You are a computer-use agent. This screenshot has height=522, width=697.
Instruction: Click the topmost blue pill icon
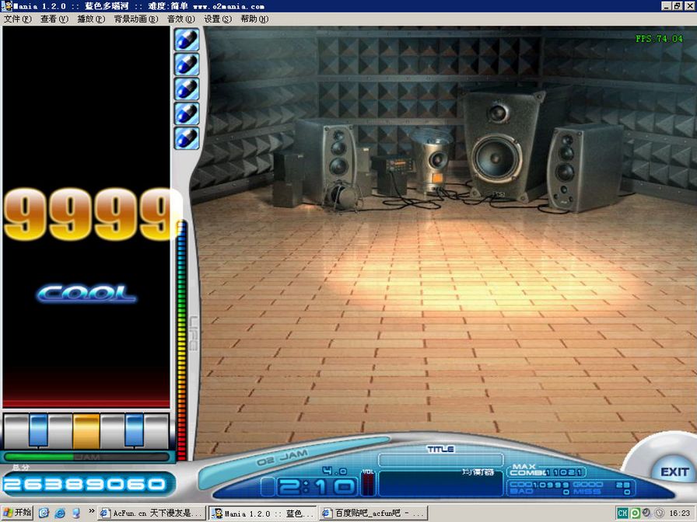click(186, 40)
